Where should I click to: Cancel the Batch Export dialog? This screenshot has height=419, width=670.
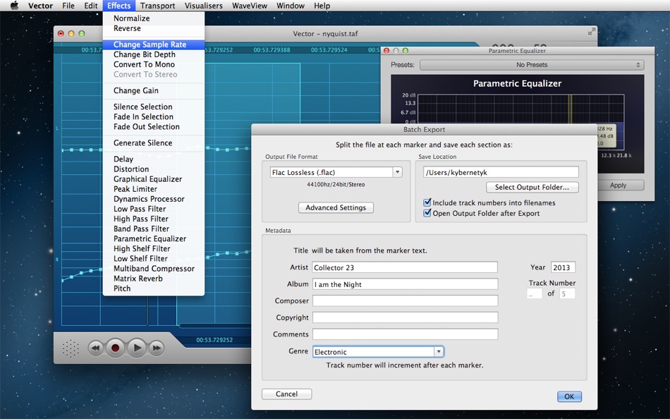coord(287,394)
